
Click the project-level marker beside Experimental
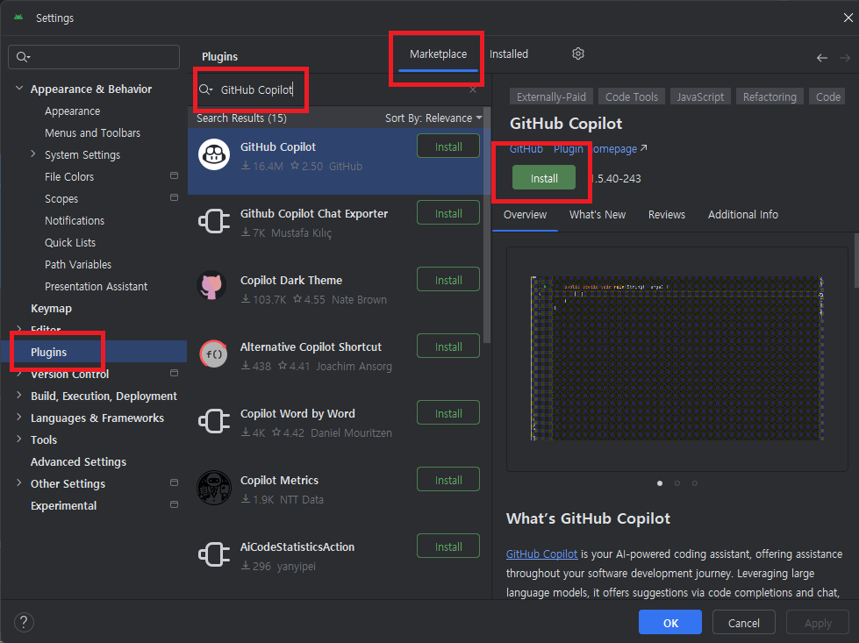(x=175, y=504)
